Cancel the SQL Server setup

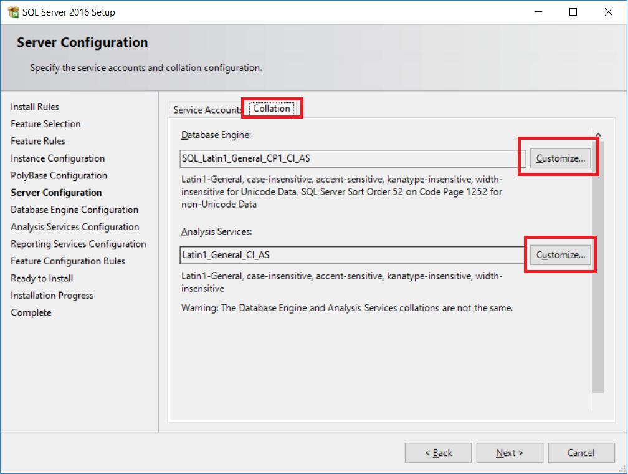581,453
